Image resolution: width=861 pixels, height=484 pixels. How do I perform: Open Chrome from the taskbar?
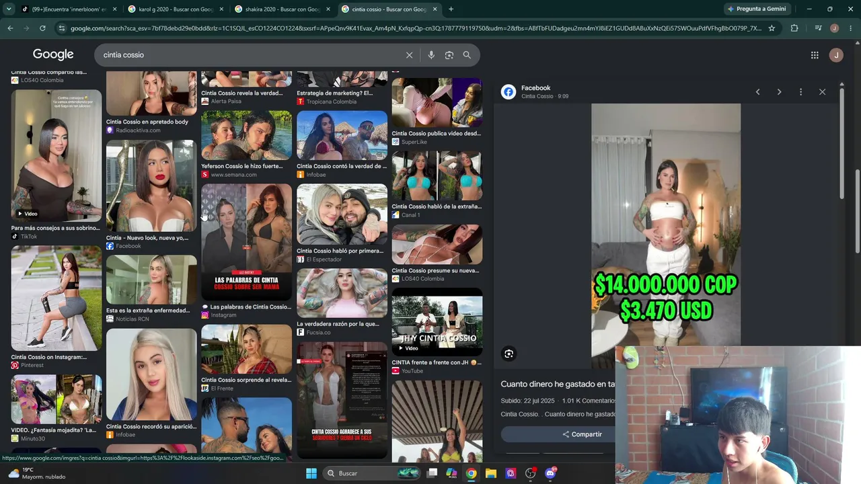472,473
